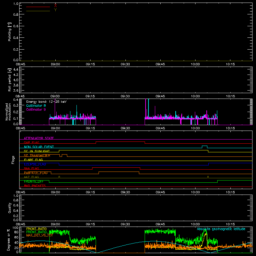The width and height of the screenshot is (256, 256).
Task: Select the FRONTS_OFF flag label
Action: [x=34, y=181]
